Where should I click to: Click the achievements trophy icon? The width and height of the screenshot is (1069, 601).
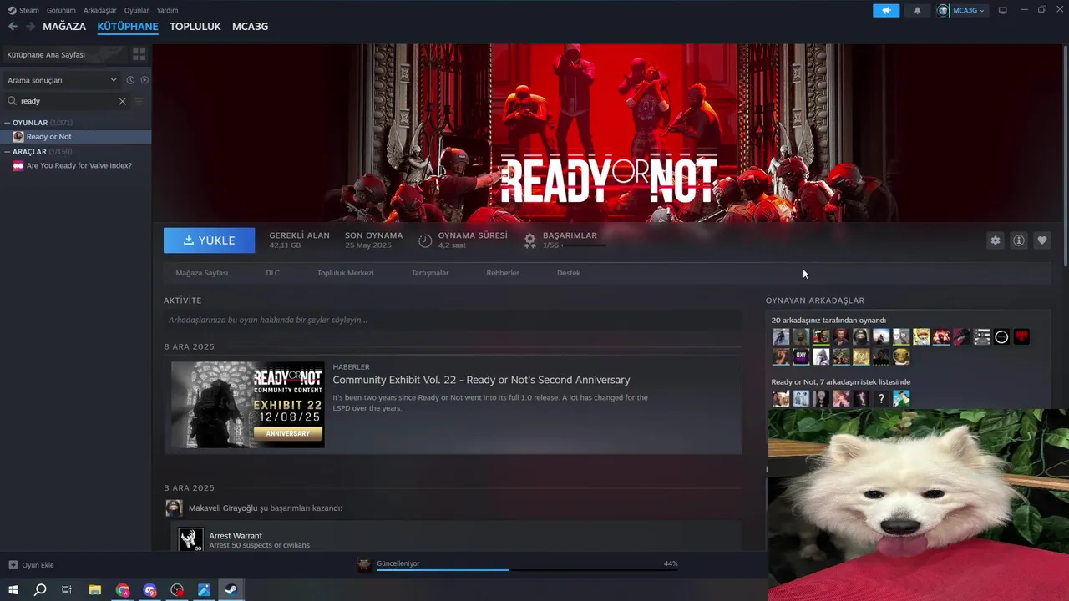pos(529,240)
